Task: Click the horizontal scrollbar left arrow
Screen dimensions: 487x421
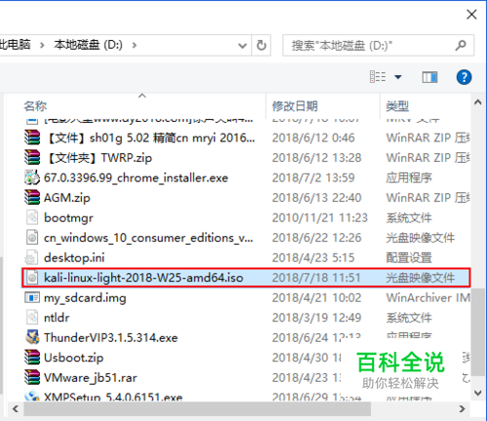Action: [x=16, y=409]
